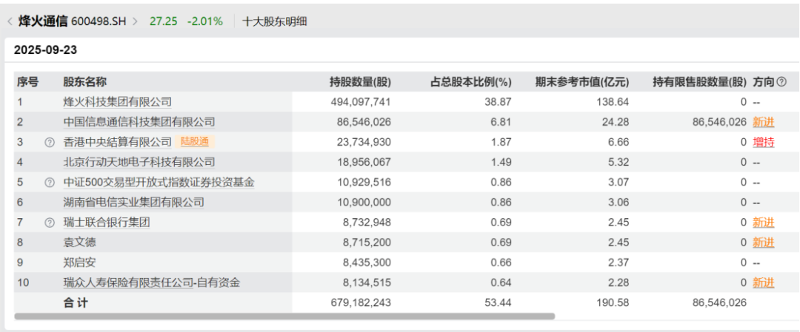The height and width of the screenshot is (332, 800).
Task: Click the change percentage -2.01%
Action: click(205, 21)
